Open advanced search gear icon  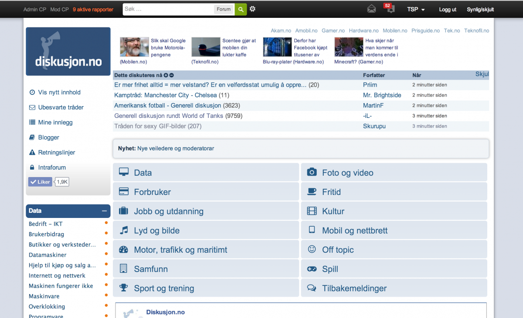pos(252,9)
